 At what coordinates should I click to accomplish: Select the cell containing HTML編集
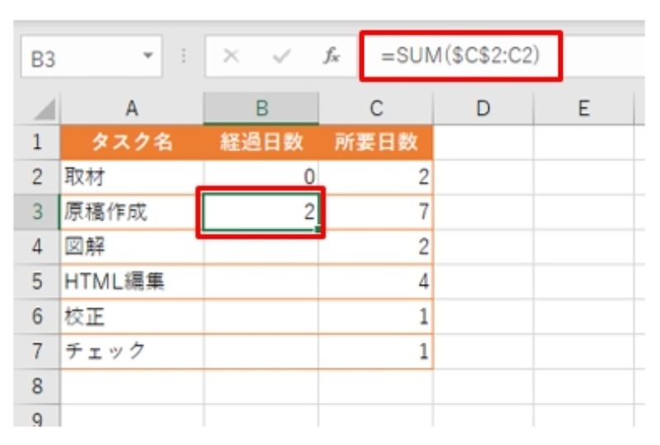pos(131,282)
